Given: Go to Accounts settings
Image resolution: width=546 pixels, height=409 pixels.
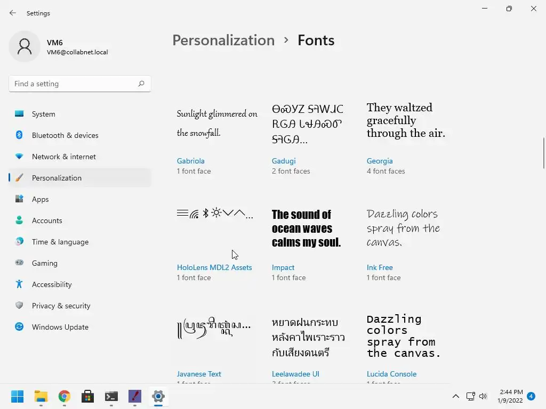Looking at the screenshot, I should click(x=80, y=220).
